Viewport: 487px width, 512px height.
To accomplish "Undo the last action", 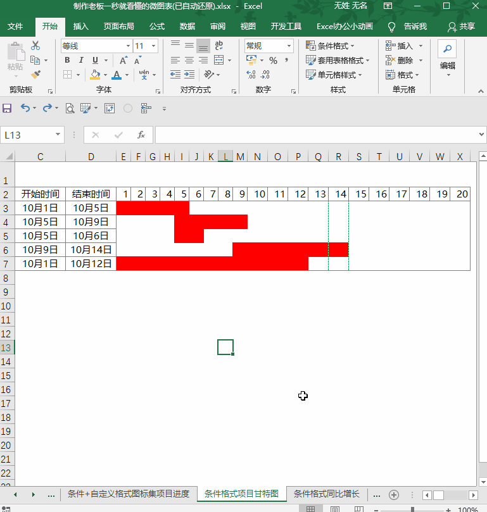I will 25,108.
